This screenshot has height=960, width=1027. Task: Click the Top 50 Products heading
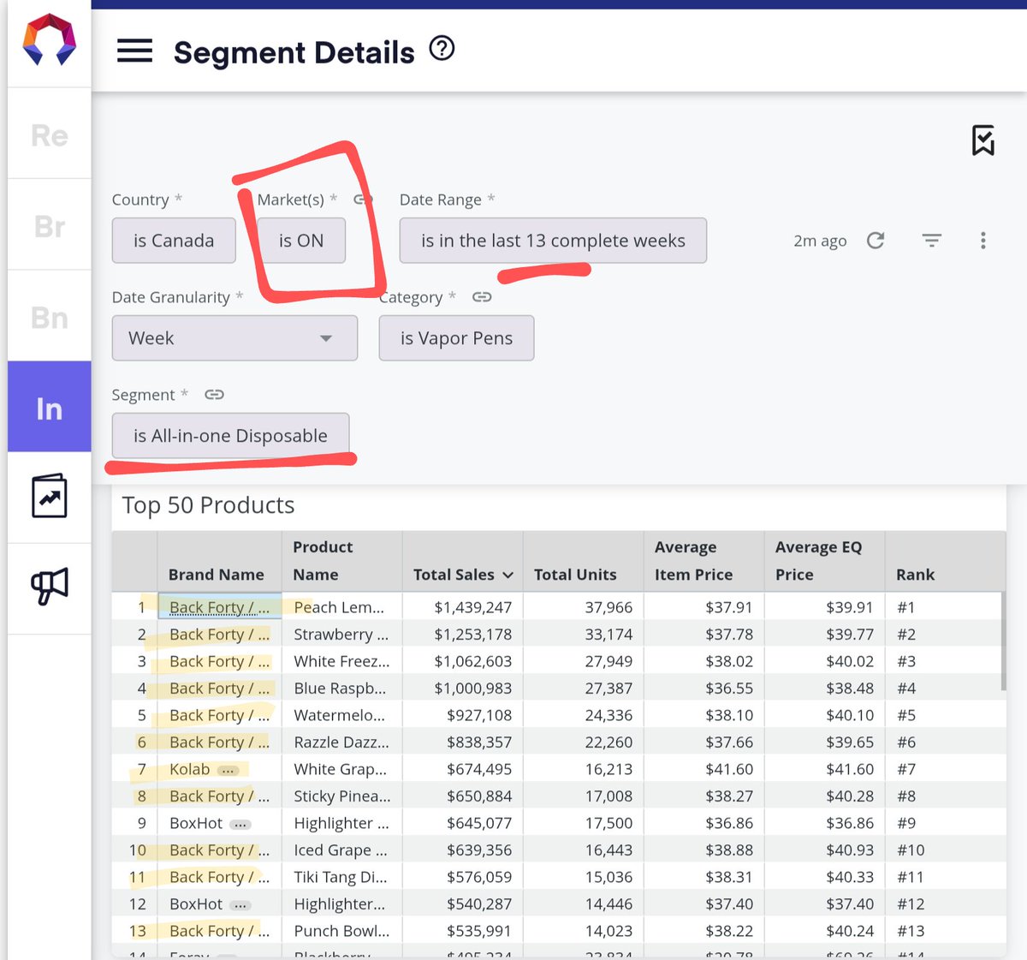(x=208, y=505)
